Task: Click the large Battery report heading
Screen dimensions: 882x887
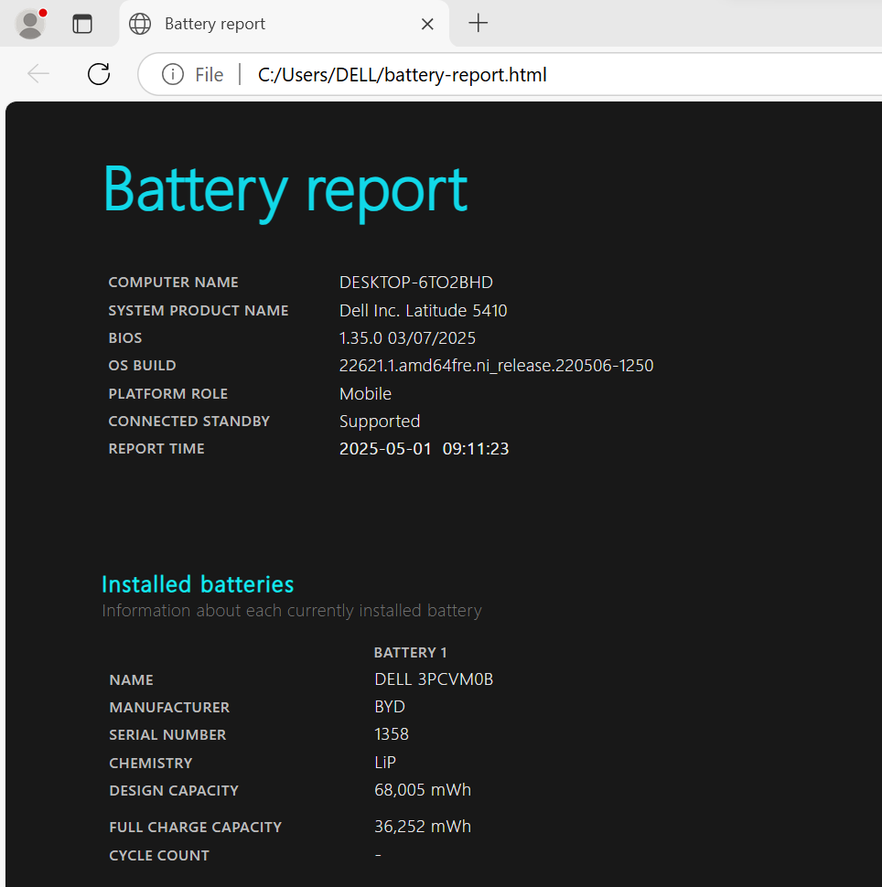Action: 285,189
